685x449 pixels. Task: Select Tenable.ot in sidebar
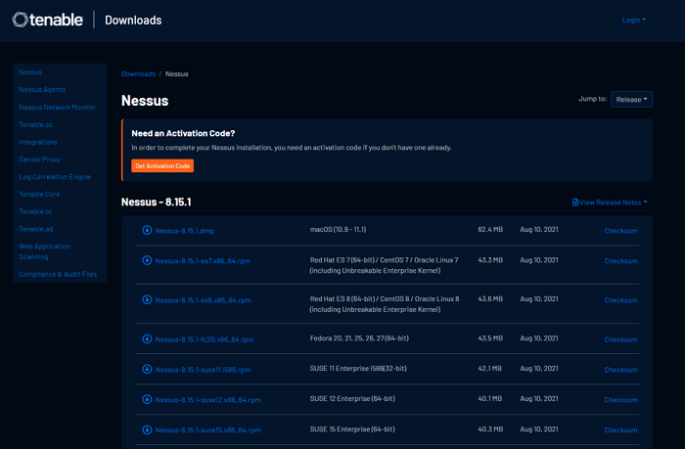pos(35,211)
